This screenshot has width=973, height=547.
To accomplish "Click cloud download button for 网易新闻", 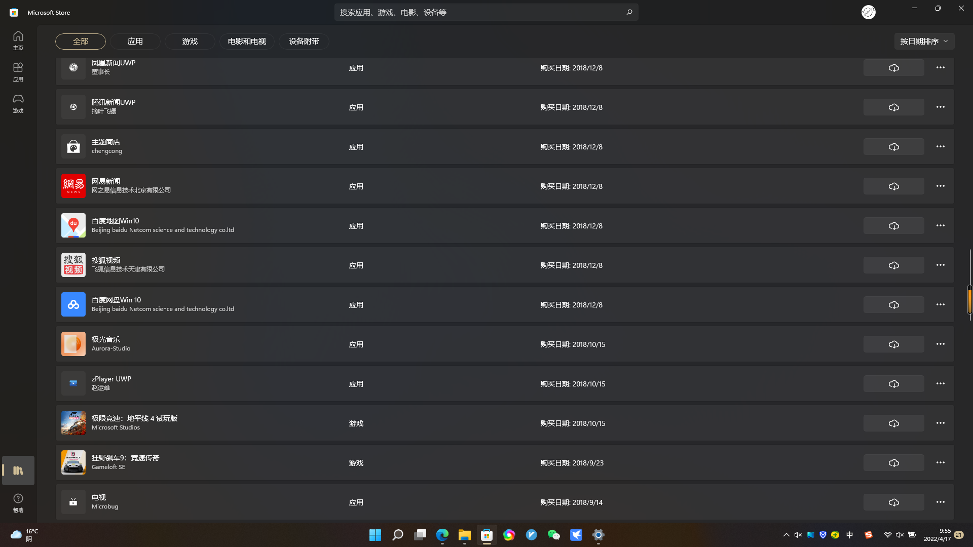I will (893, 186).
